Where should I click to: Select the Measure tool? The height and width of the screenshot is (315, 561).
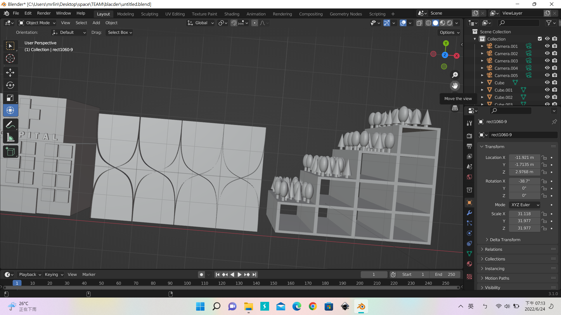[x=10, y=138]
